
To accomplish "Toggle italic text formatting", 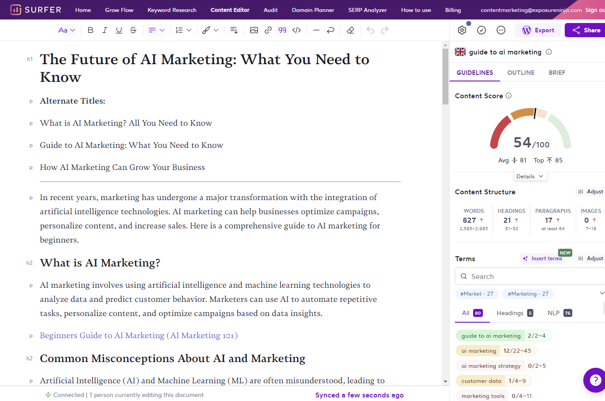I will [x=105, y=30].
